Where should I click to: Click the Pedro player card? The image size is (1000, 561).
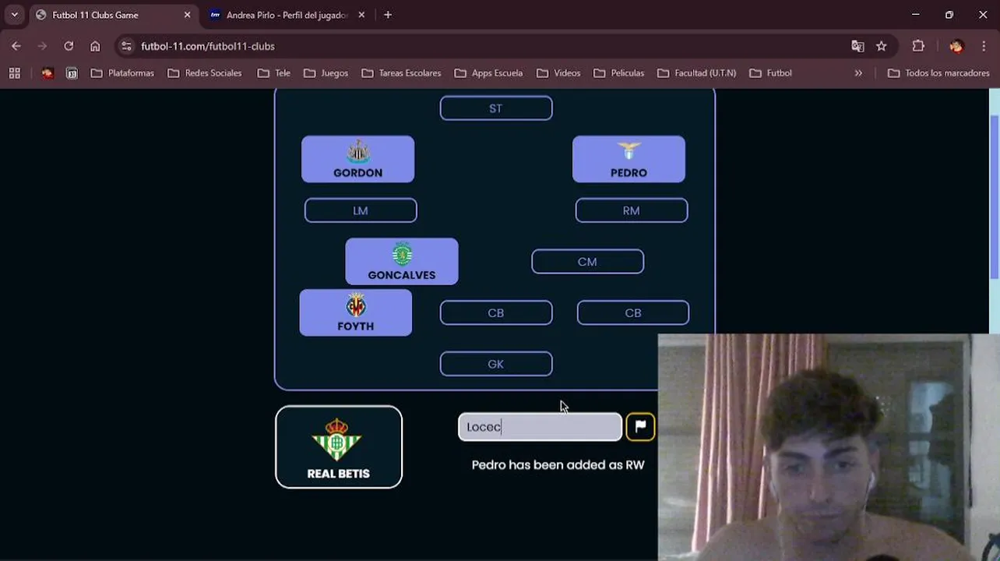click(x=629, y=160)
